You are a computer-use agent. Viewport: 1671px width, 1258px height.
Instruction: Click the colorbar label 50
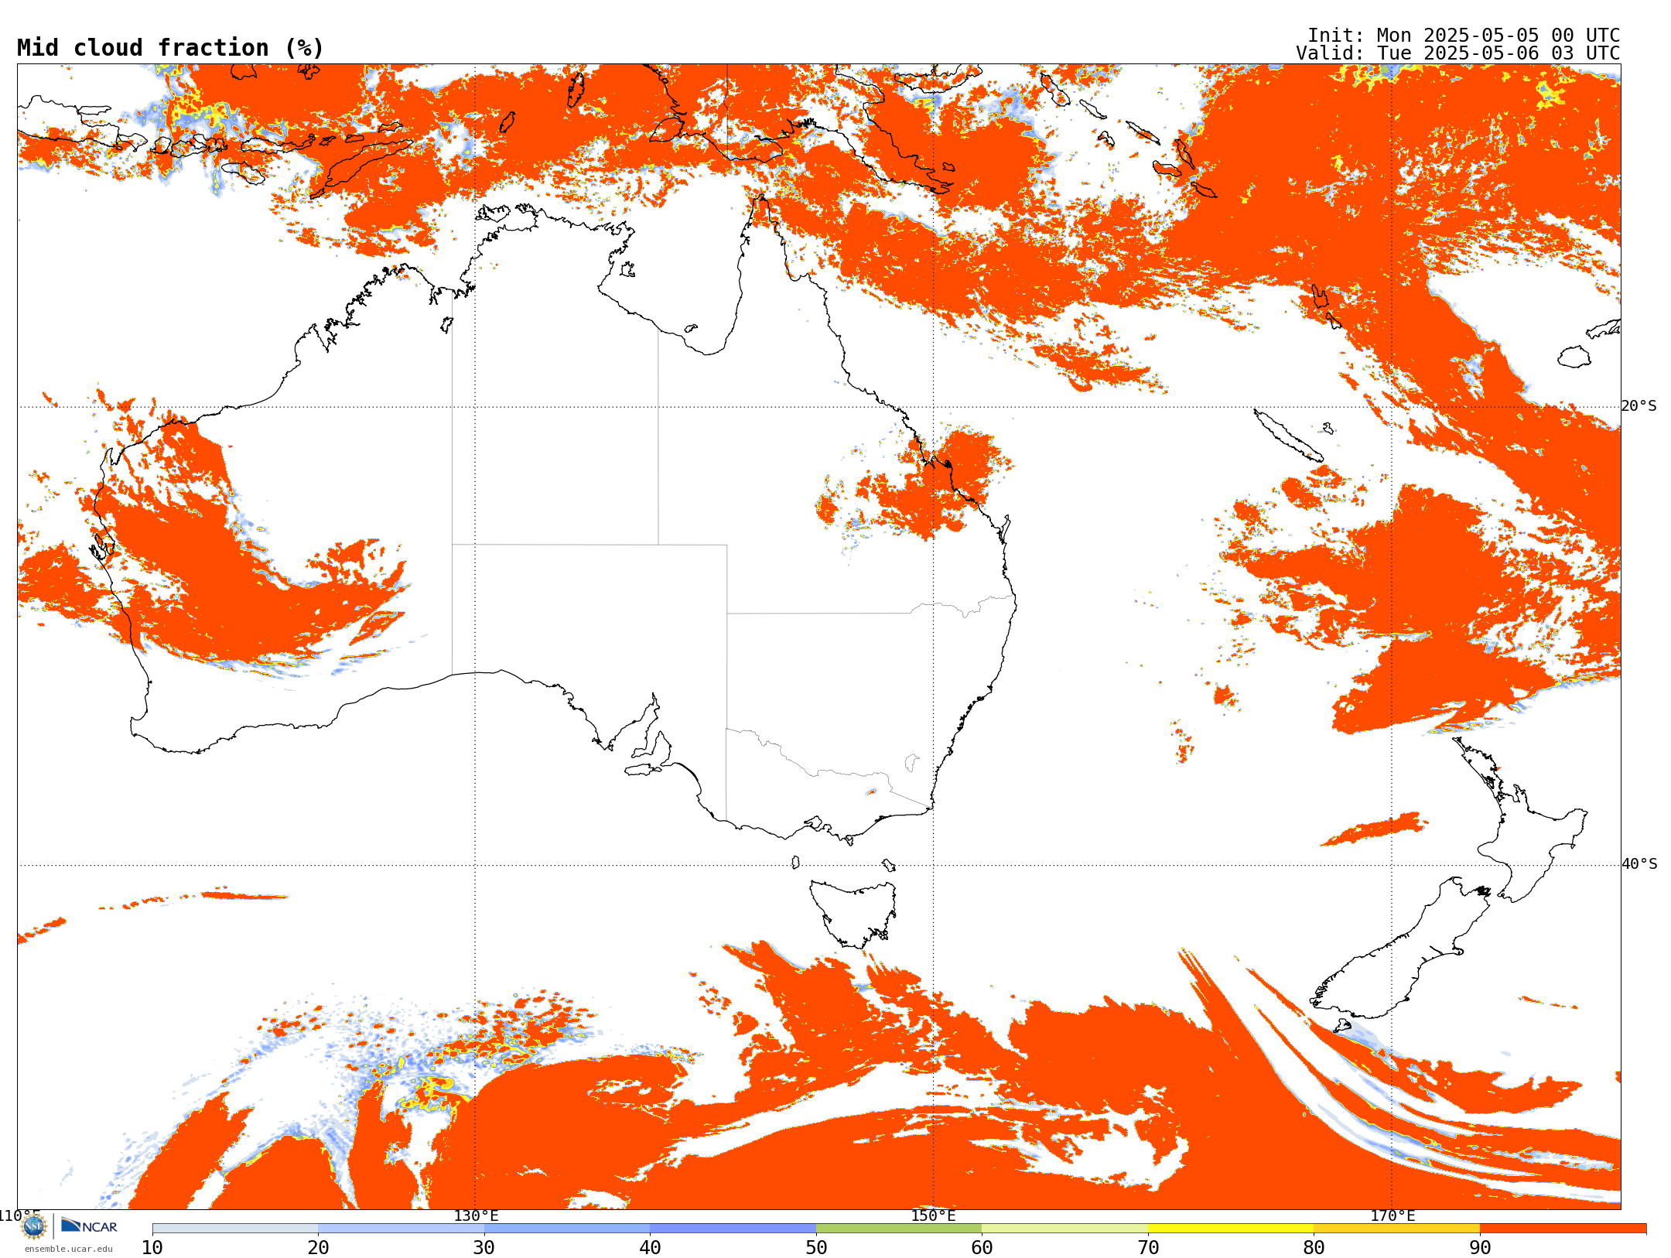816,1247
